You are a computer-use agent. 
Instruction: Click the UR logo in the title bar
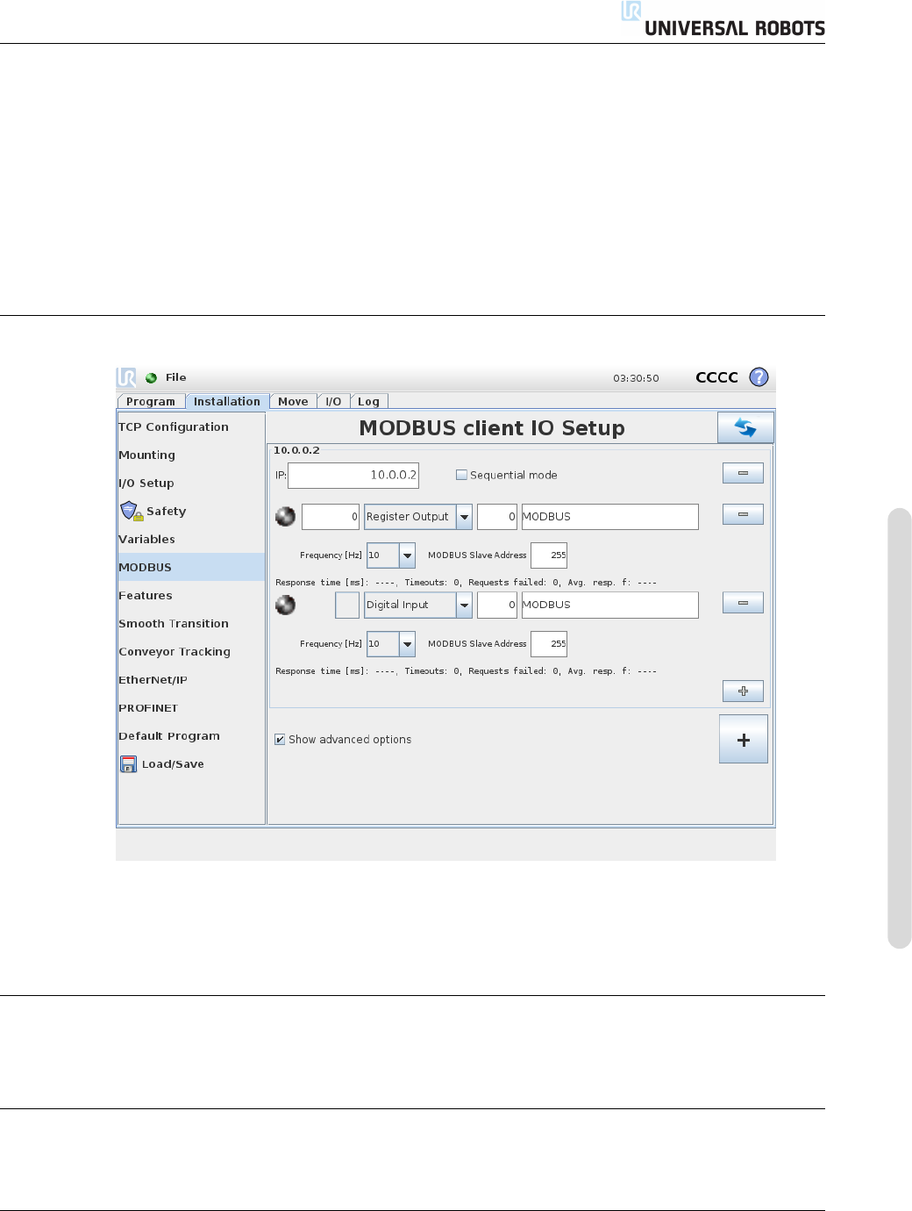coord(127,377)
